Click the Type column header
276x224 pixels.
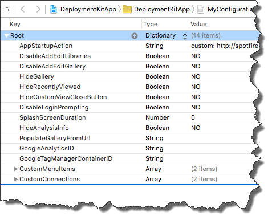(x=151, y=24)
